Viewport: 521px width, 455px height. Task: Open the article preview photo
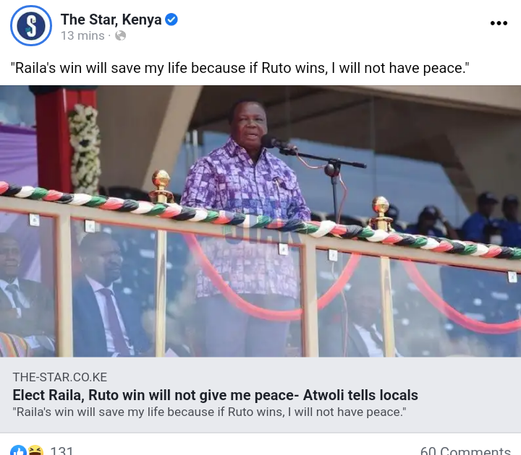(x=260, y=221)
